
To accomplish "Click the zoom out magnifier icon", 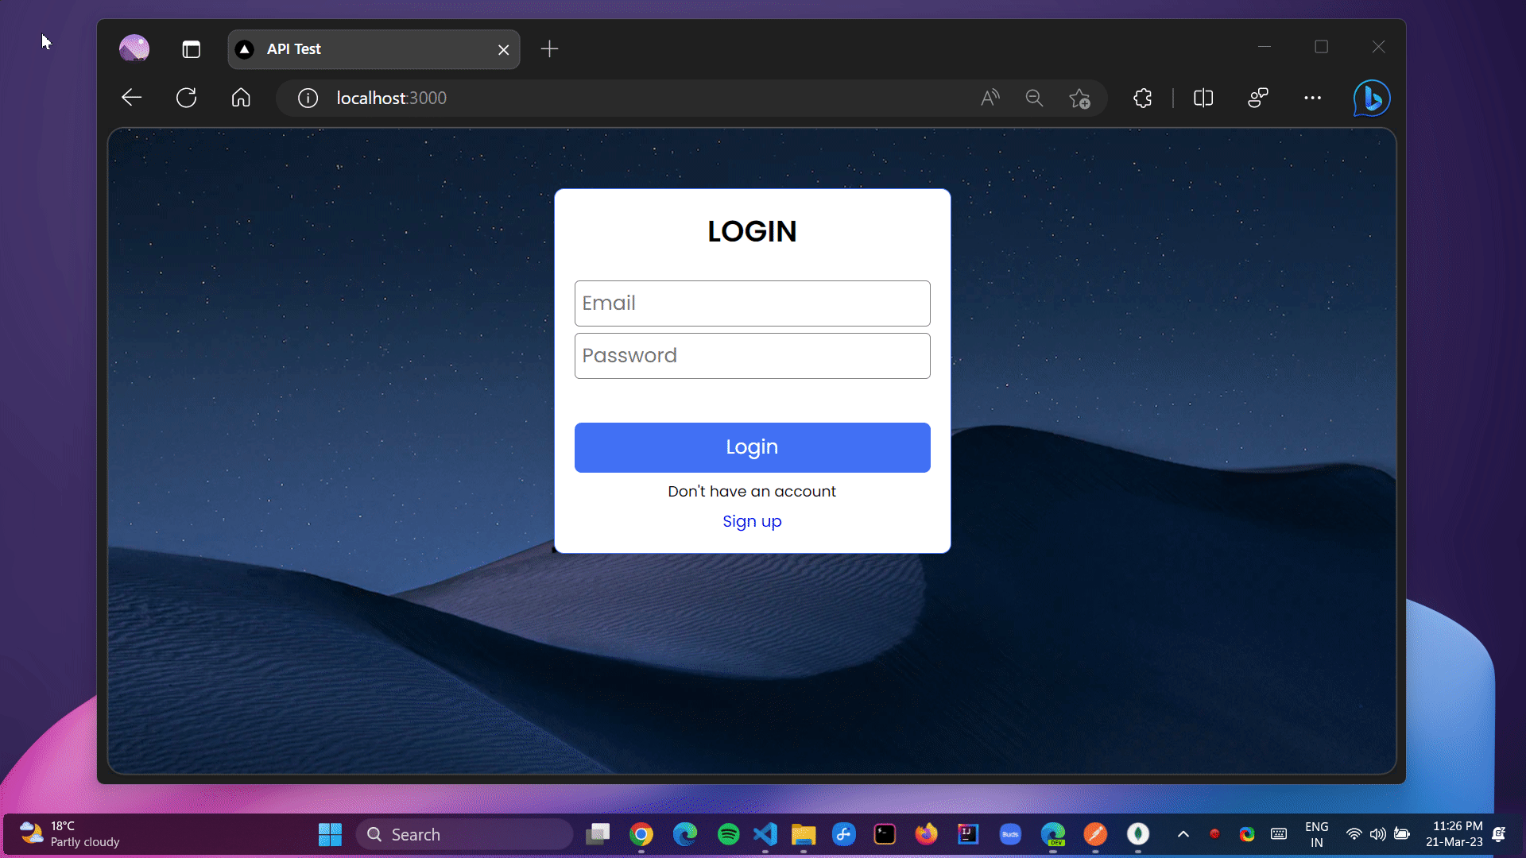I will (x=1034, y=98).
